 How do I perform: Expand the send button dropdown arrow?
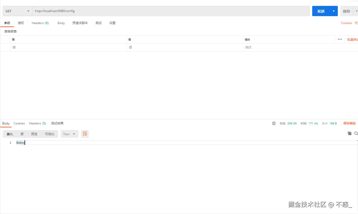334,11
